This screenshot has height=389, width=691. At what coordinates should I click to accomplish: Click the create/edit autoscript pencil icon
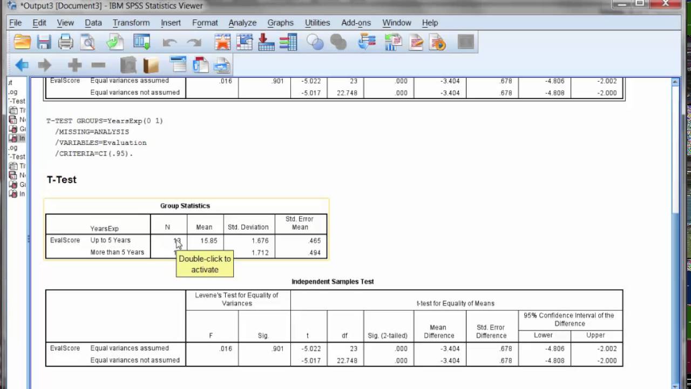click(416, 42)
